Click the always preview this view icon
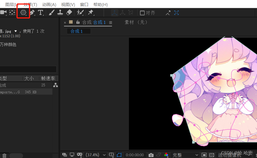Viewport: 257px width, 158px height. point(65,155)
